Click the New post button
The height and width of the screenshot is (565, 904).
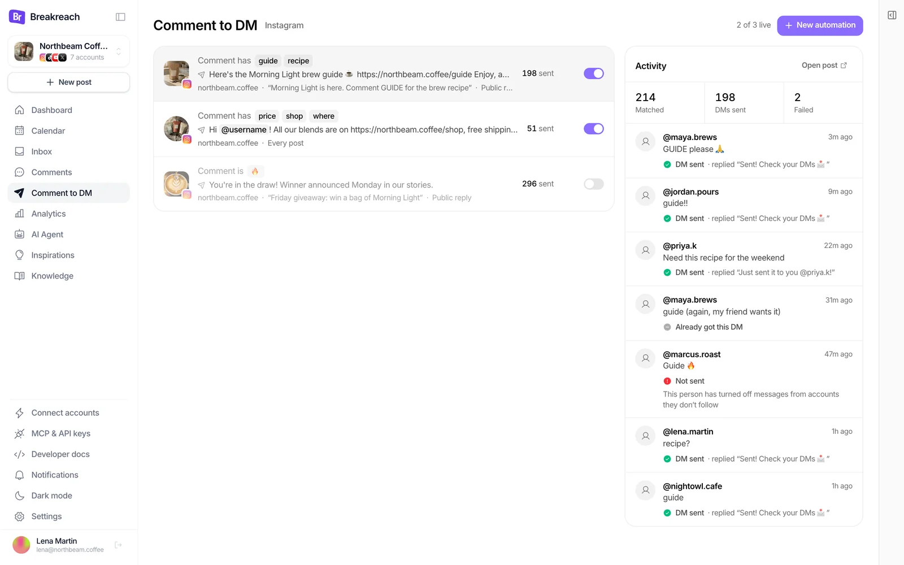pyautogui.click(x=69, y=82)
